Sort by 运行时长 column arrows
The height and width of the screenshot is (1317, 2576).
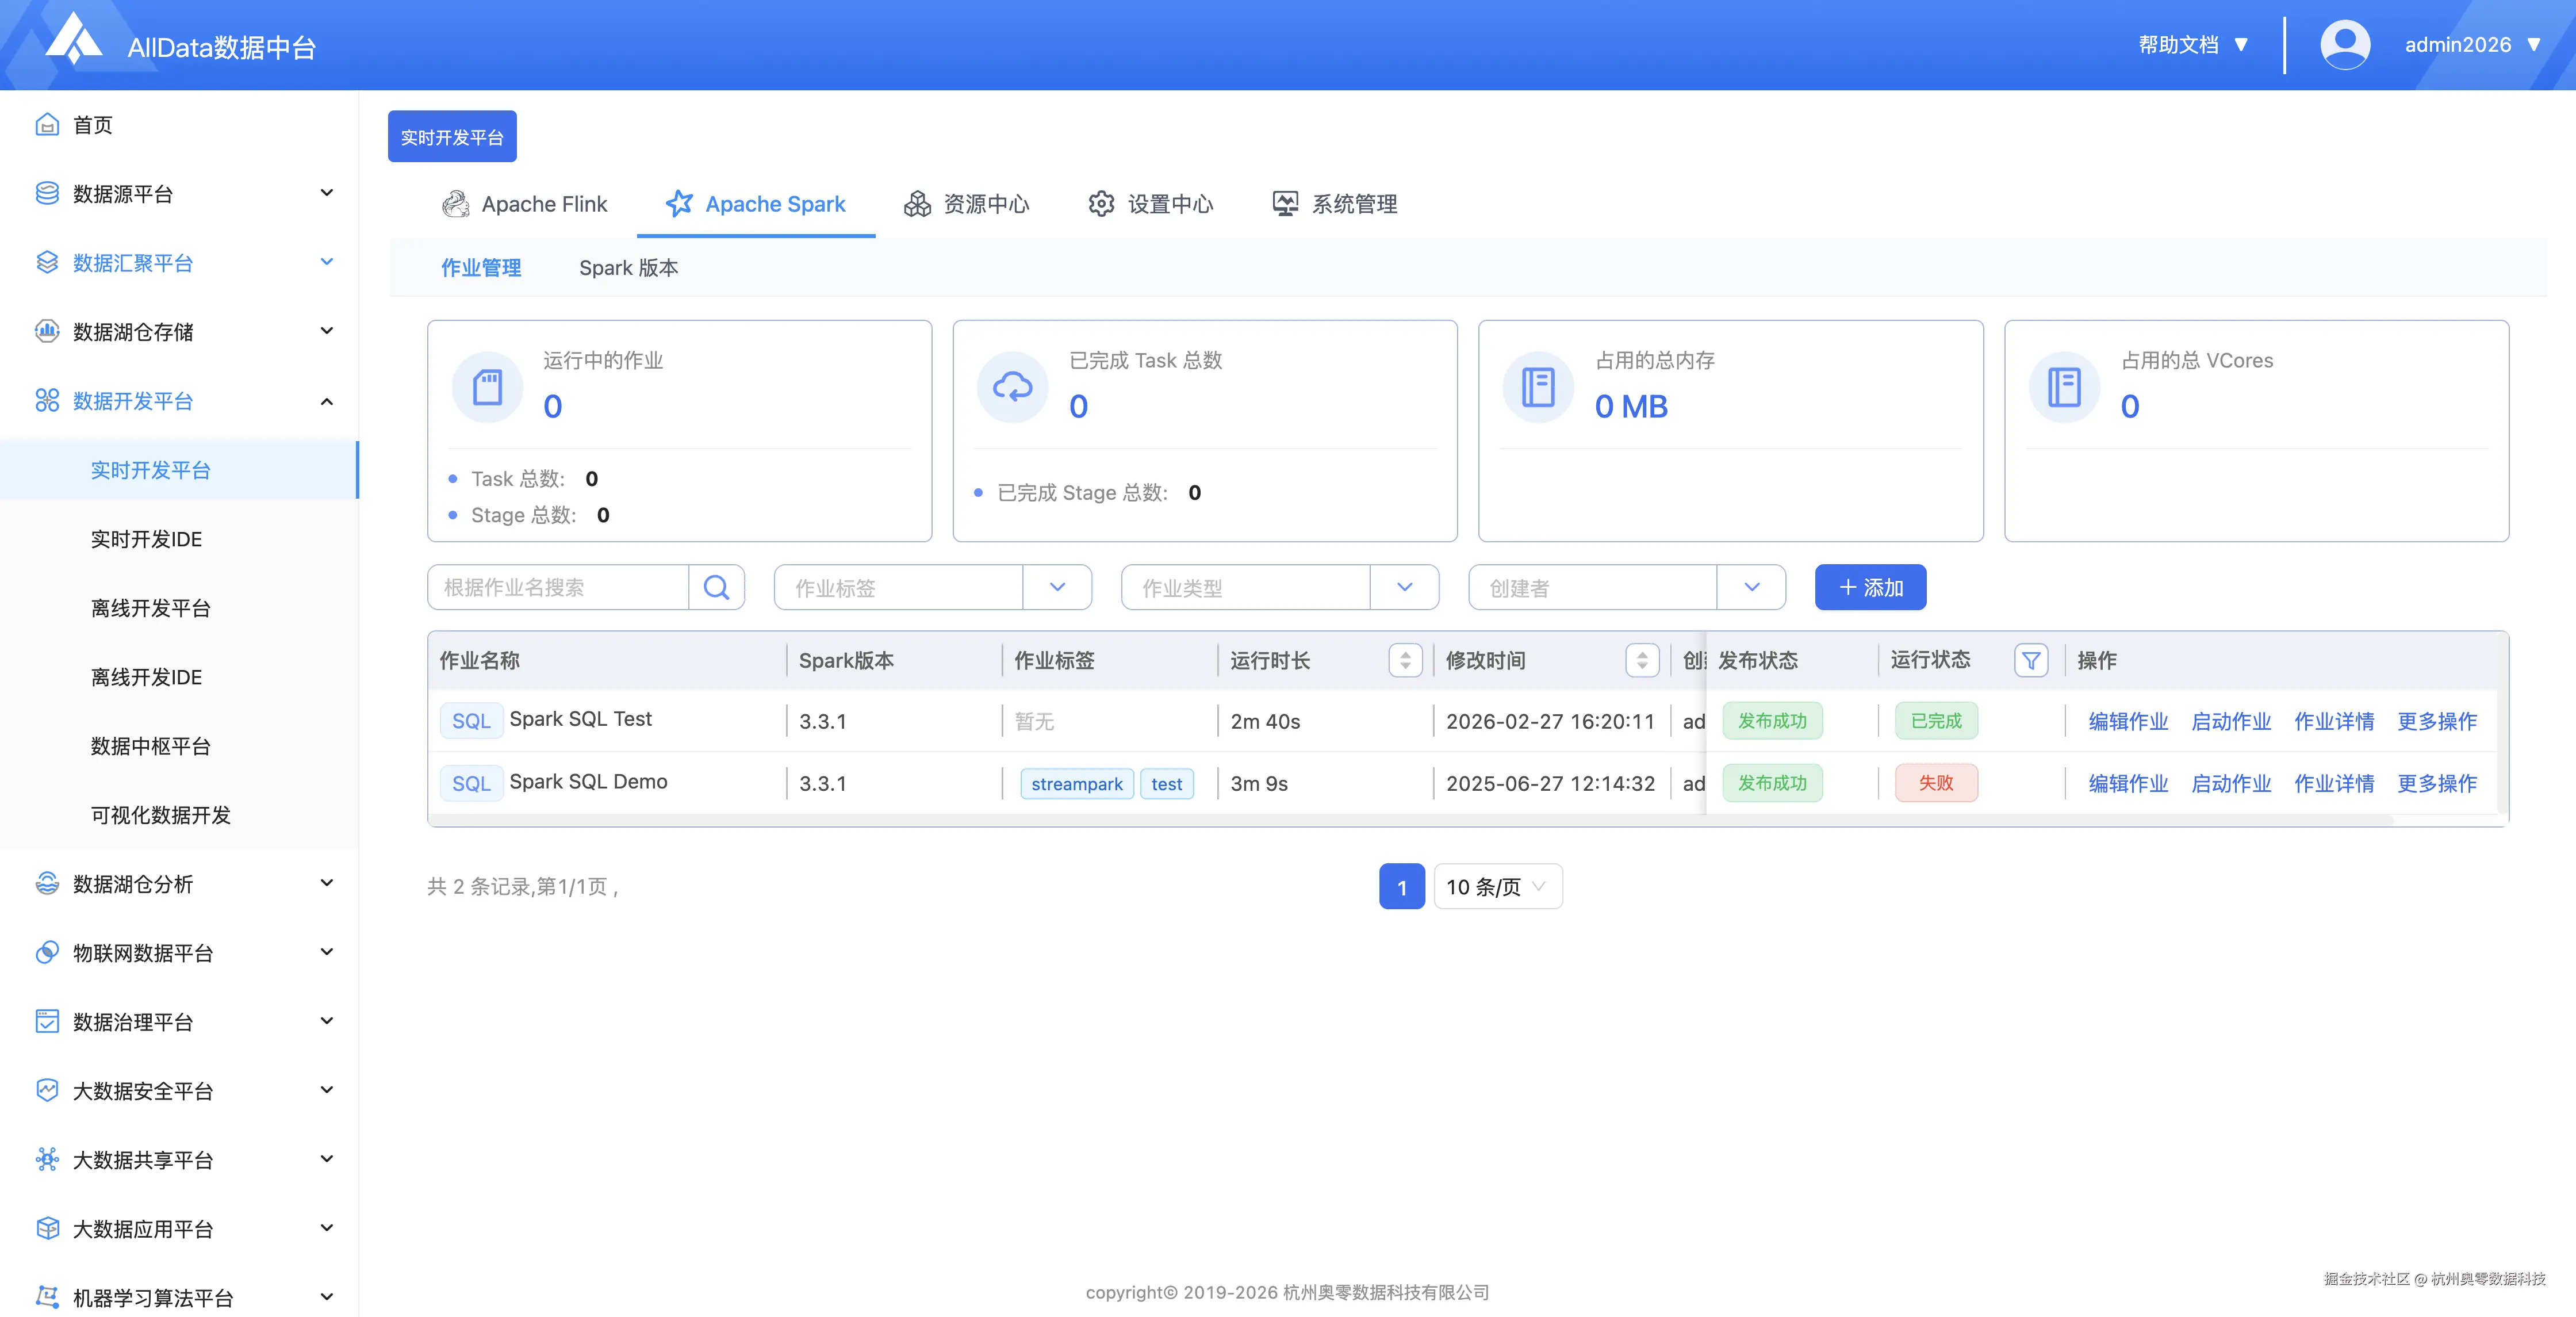coord(1405,660)
